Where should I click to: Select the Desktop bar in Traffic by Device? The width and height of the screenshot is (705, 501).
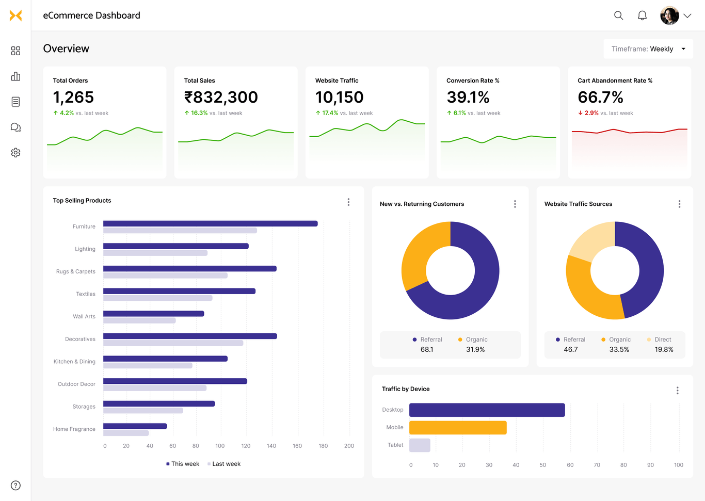pyautogui.click(x=486, y=410)
